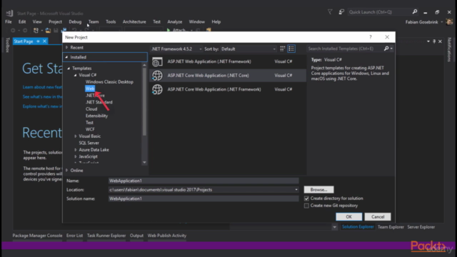This screenshot has width=457, height=257.
Task: Click the New Project help question mark
Action: click(371, 37)
